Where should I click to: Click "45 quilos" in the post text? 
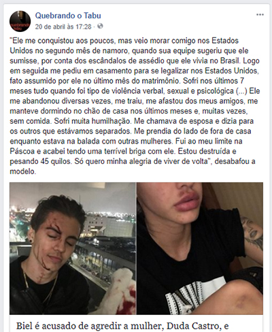(51, 161)
